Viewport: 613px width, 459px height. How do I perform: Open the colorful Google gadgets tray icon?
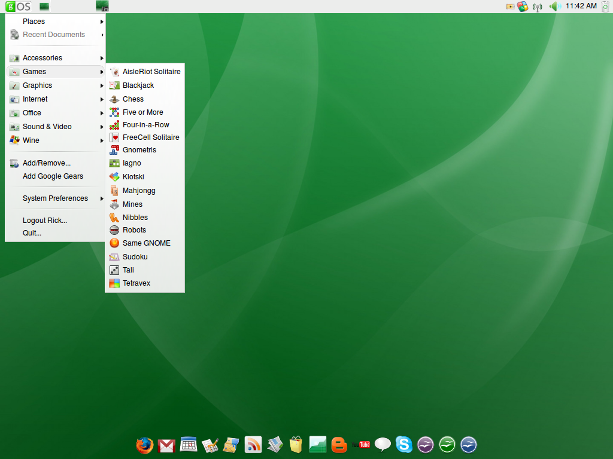pyautogui.click(x=522, y=6)
